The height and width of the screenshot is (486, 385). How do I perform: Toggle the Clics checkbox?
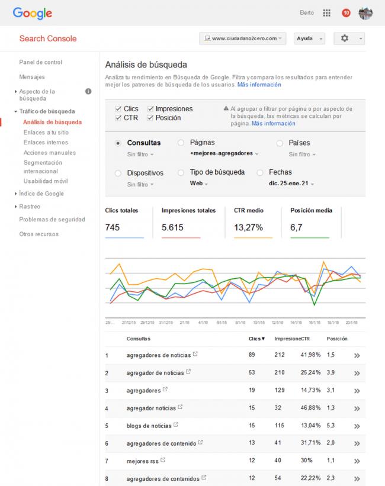(118, 109)
